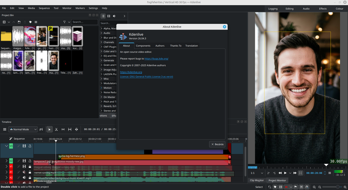Open the GNU General Public License link
The image size is (348, 190).
pos(147,77)
